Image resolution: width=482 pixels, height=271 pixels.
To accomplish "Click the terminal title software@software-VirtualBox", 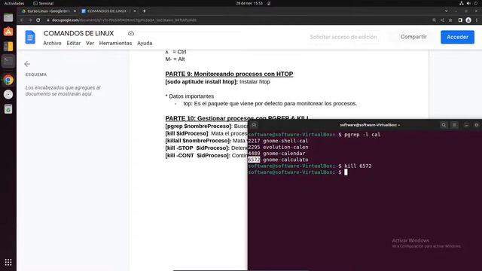I will [x=370, y=125].
